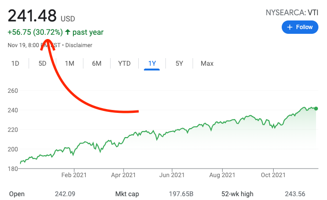Select the 6M chart range
This screenshot has height=200, width=327.
tap(97, 63)
